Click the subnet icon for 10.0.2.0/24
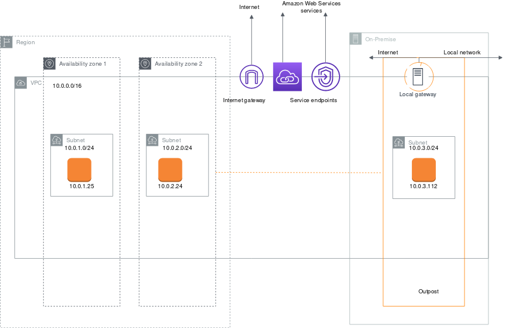507x328 pixels. (x=152, y=140)
